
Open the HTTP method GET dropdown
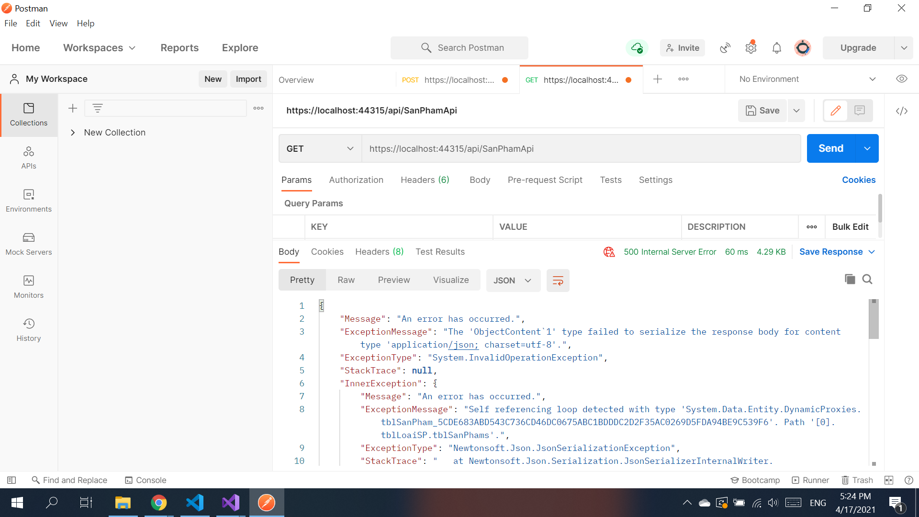coord(320,148)
